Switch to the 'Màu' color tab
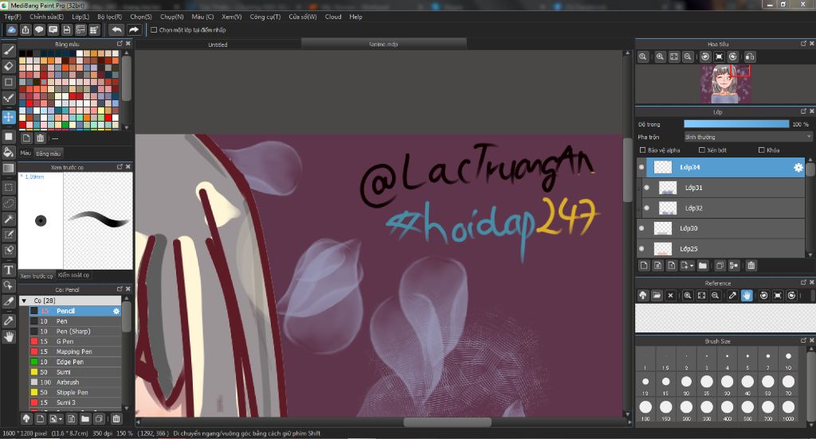The height and width of the screenshot is (439, 816). tap(25, 153)
